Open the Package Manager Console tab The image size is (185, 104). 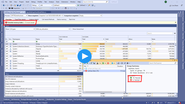pos(29,100)
